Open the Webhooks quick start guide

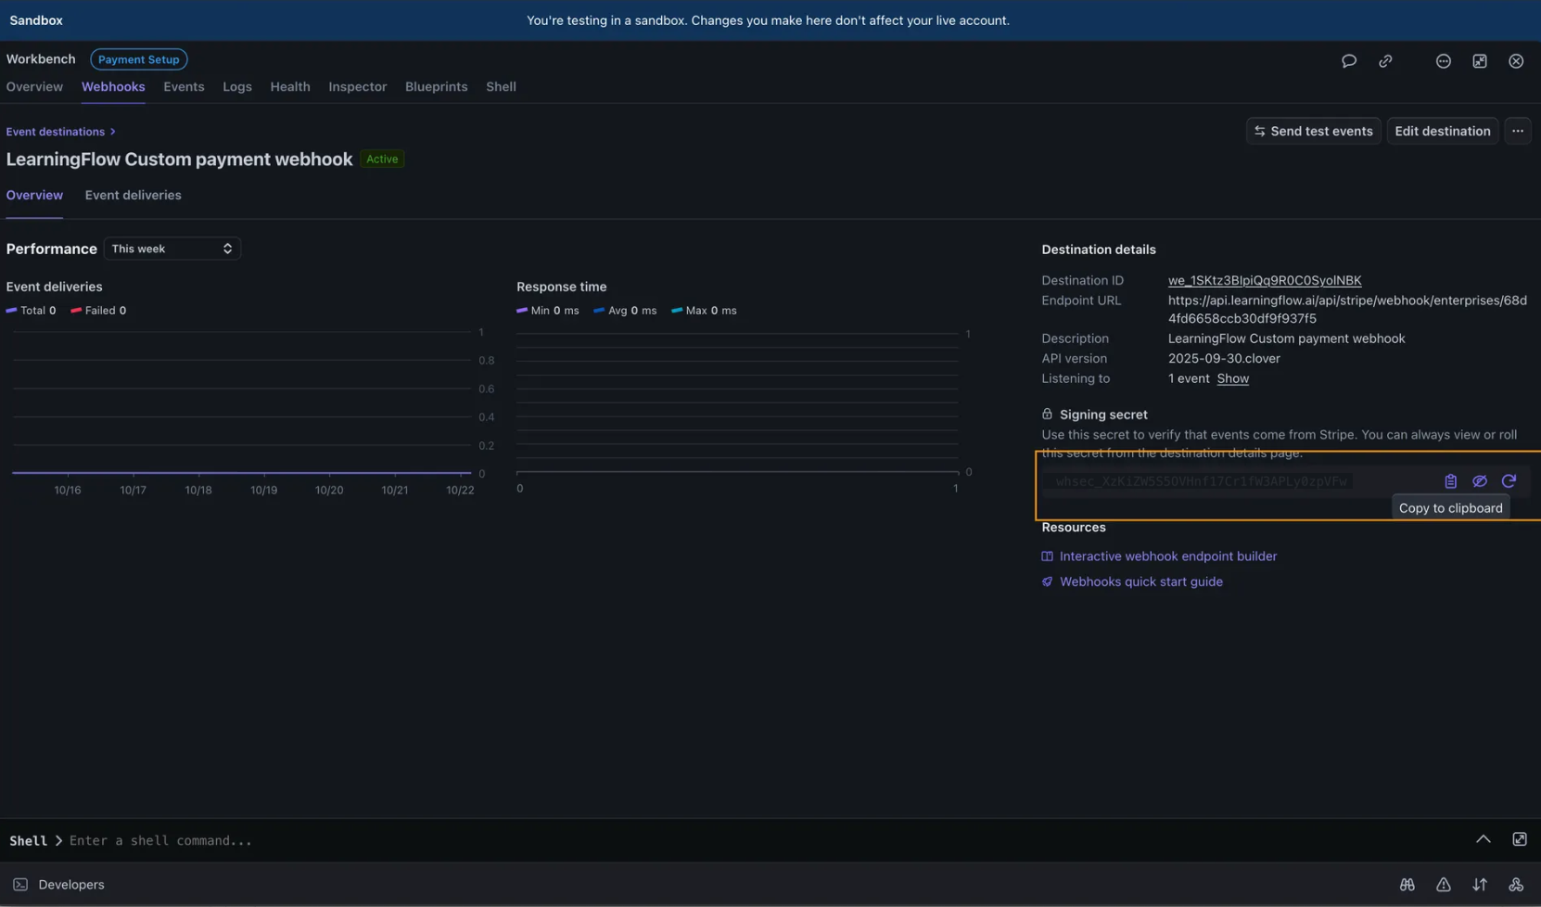click(x=1140, y=581)
